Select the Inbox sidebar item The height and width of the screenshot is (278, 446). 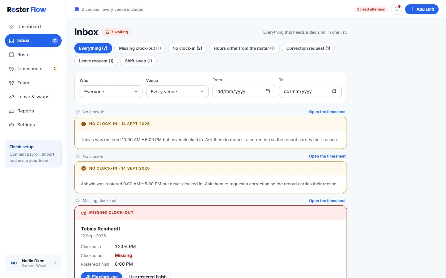(33, 40)
